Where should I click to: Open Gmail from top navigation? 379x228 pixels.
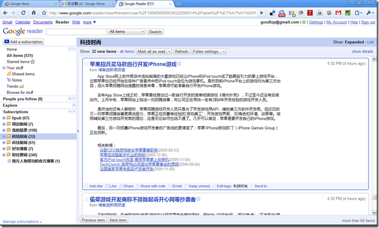coord(7,22)
